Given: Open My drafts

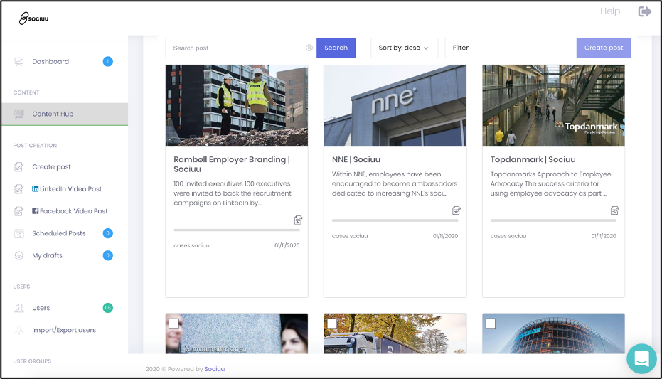Looking at the screenshot, I should [47, 255].
